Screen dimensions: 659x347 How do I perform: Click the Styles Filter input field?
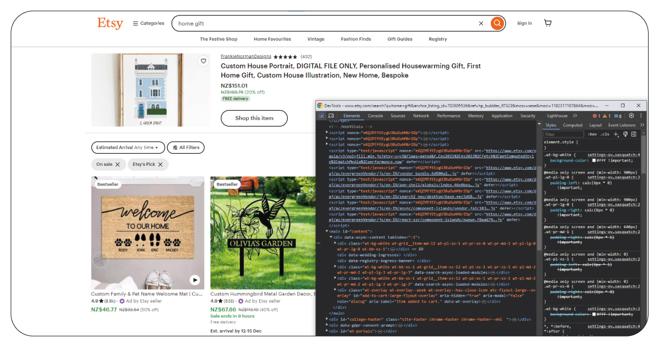[x=564, y=134]
